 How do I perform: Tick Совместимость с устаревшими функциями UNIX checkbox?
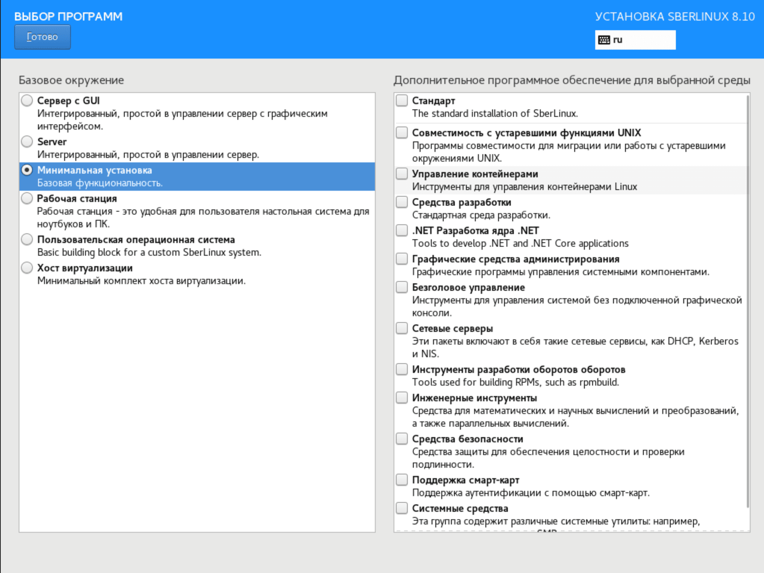point(402,133)
